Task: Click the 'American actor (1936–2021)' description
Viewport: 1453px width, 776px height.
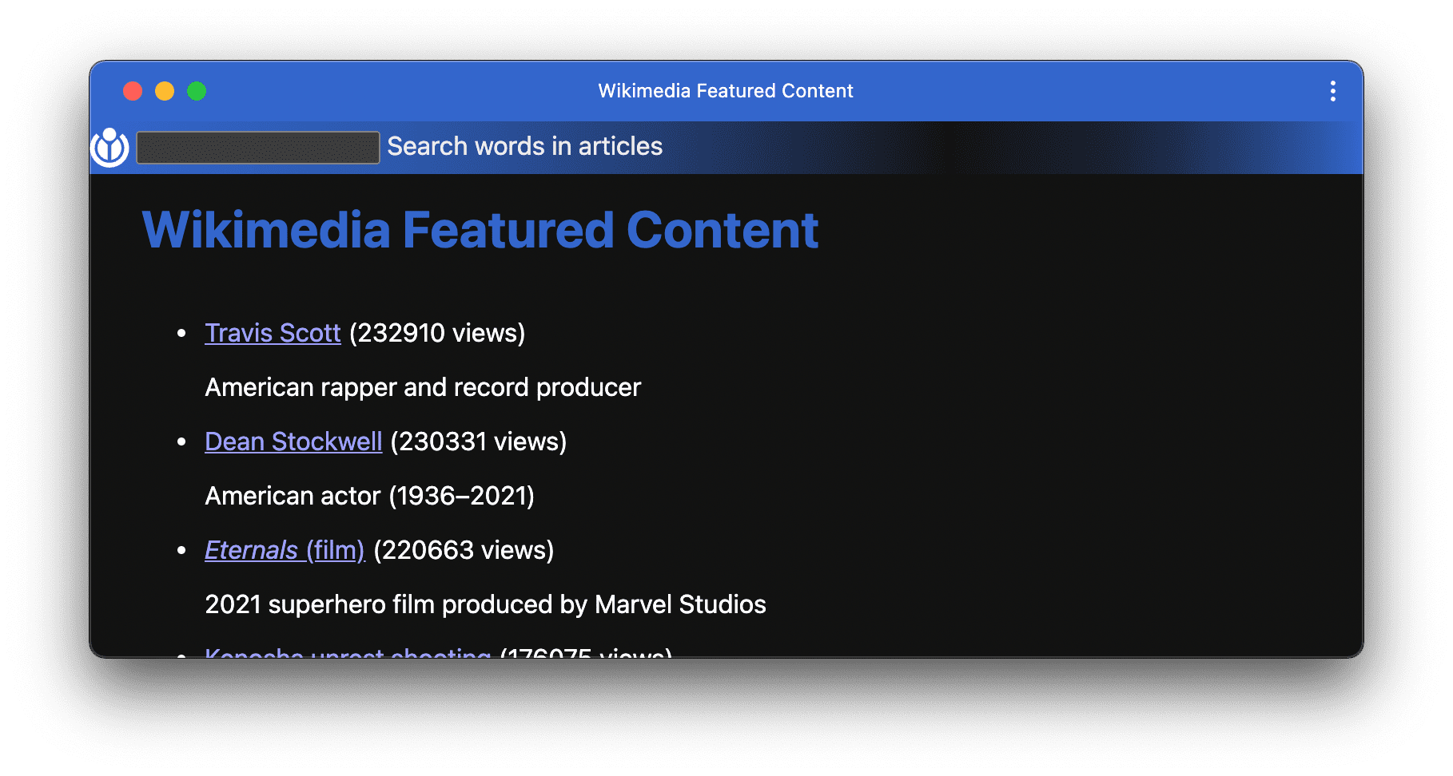Action: pyautogui.click(x=370, y=496)
